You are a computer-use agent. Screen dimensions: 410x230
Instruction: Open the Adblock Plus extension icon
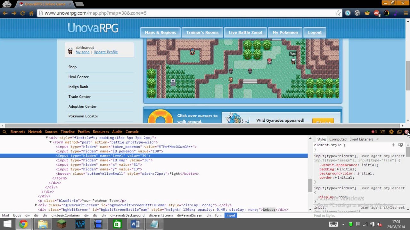pyautogui.click(x=377, y=13)
